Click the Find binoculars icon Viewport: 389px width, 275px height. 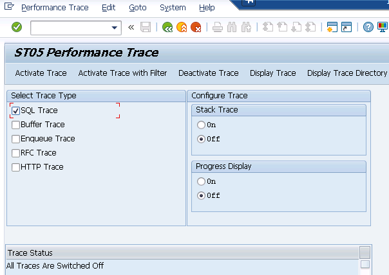click(x=232, y=27)
